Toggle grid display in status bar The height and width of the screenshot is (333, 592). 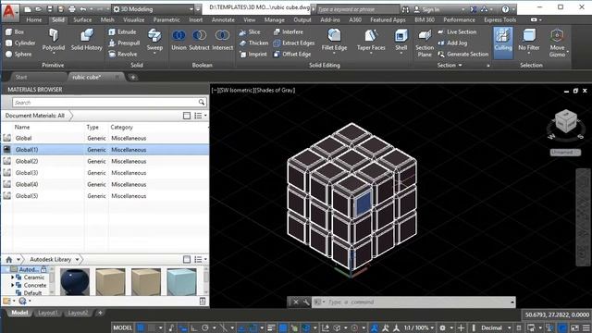[x=141, y=327]
